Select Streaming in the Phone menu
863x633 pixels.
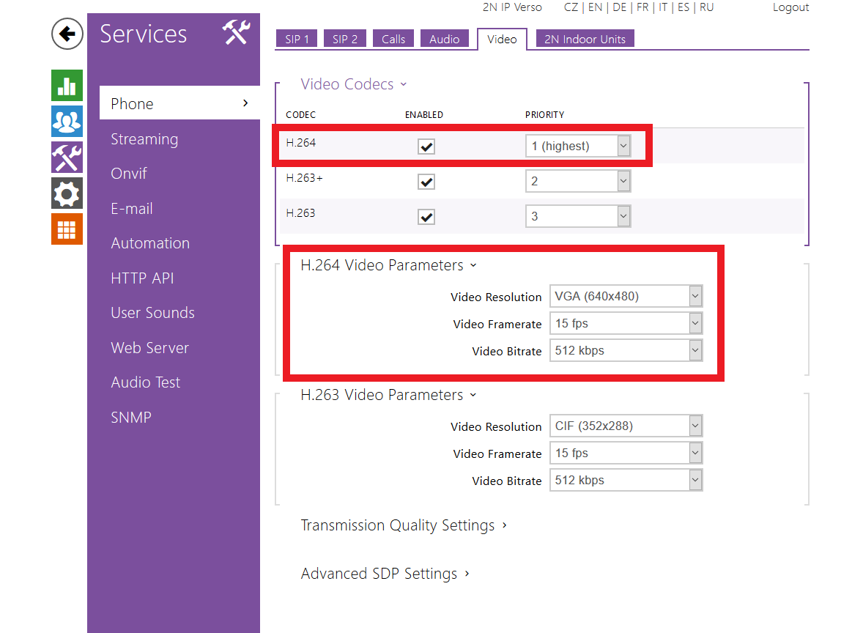click(x=144, y=138)
